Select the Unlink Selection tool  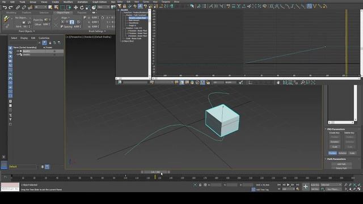click(24, 7)
